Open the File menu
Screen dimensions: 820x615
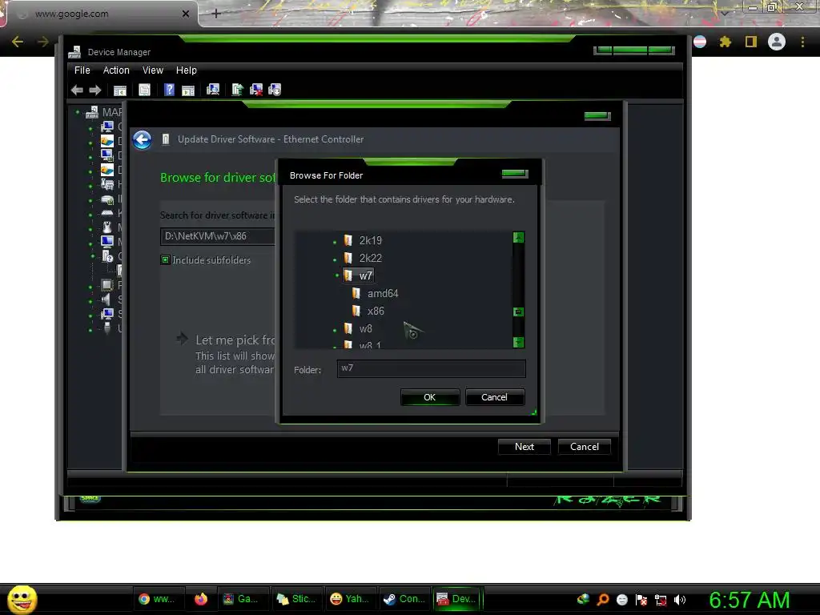[x=82, y=70]
